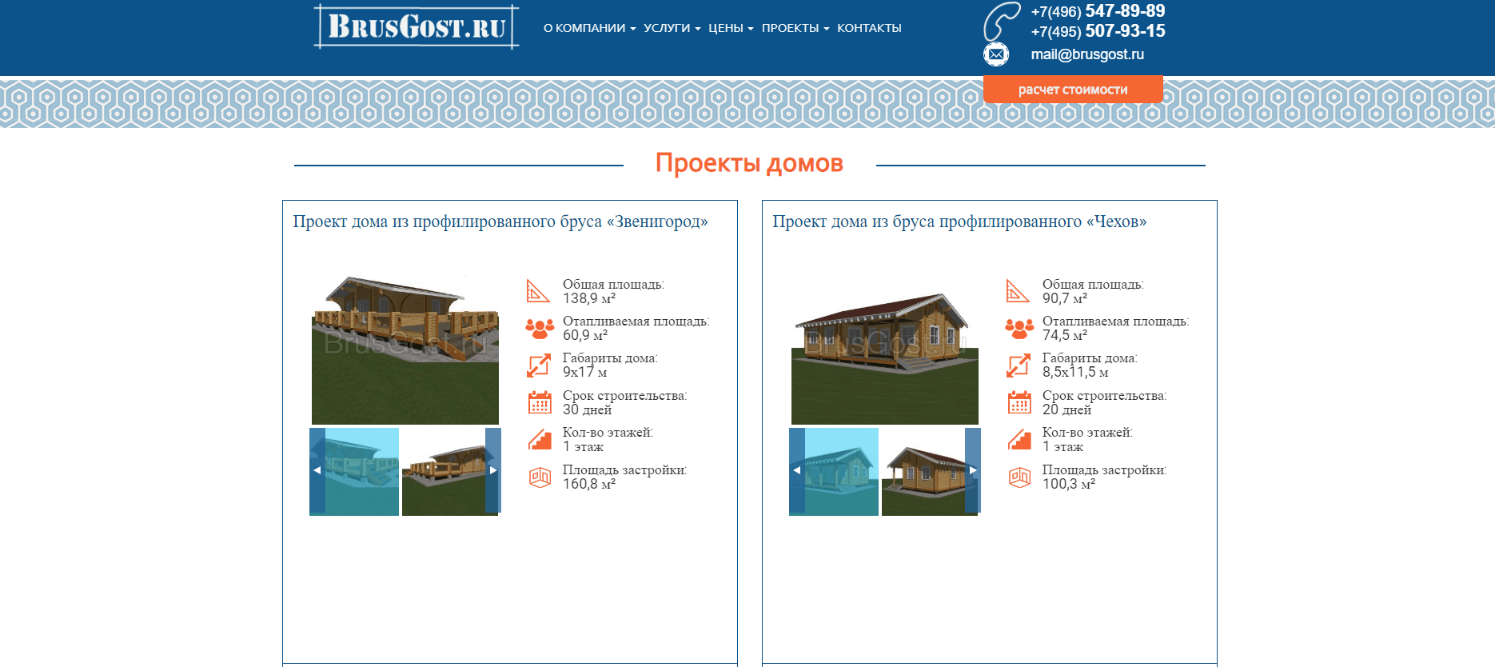Click the floors staircase icon for Чехов
The height and width of the screenshot is (667, 1495).
tap(1019, 440)
